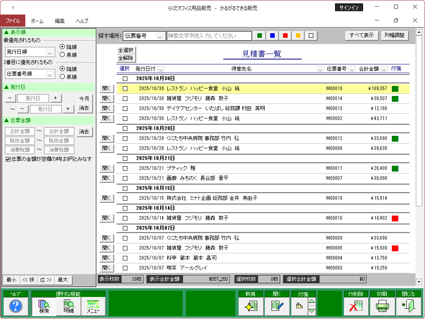Image resolution: width=425 pixels, height=319 pixels.
Task: Select the red color filter swatch
Action: click(x=285, y=36)
